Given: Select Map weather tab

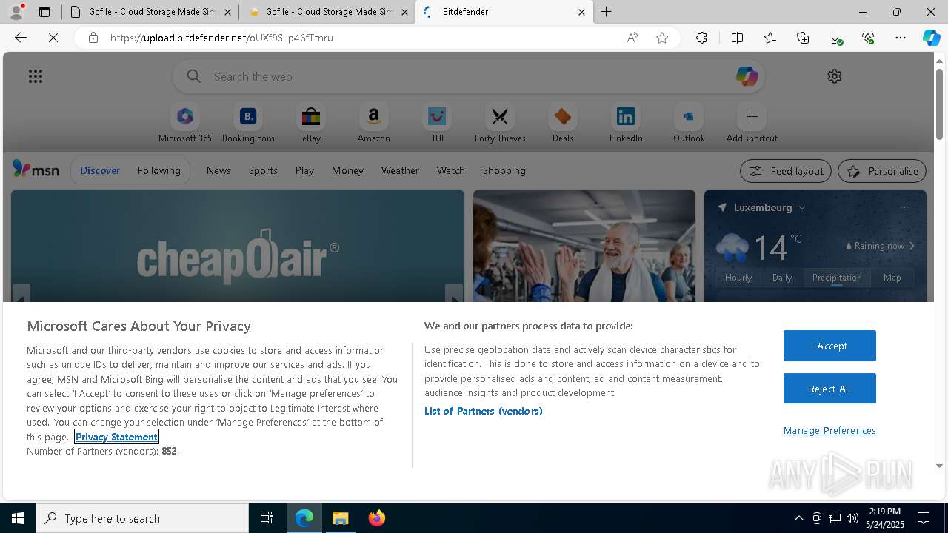Looking at the screenshot, I should click(x=892, y=278).
